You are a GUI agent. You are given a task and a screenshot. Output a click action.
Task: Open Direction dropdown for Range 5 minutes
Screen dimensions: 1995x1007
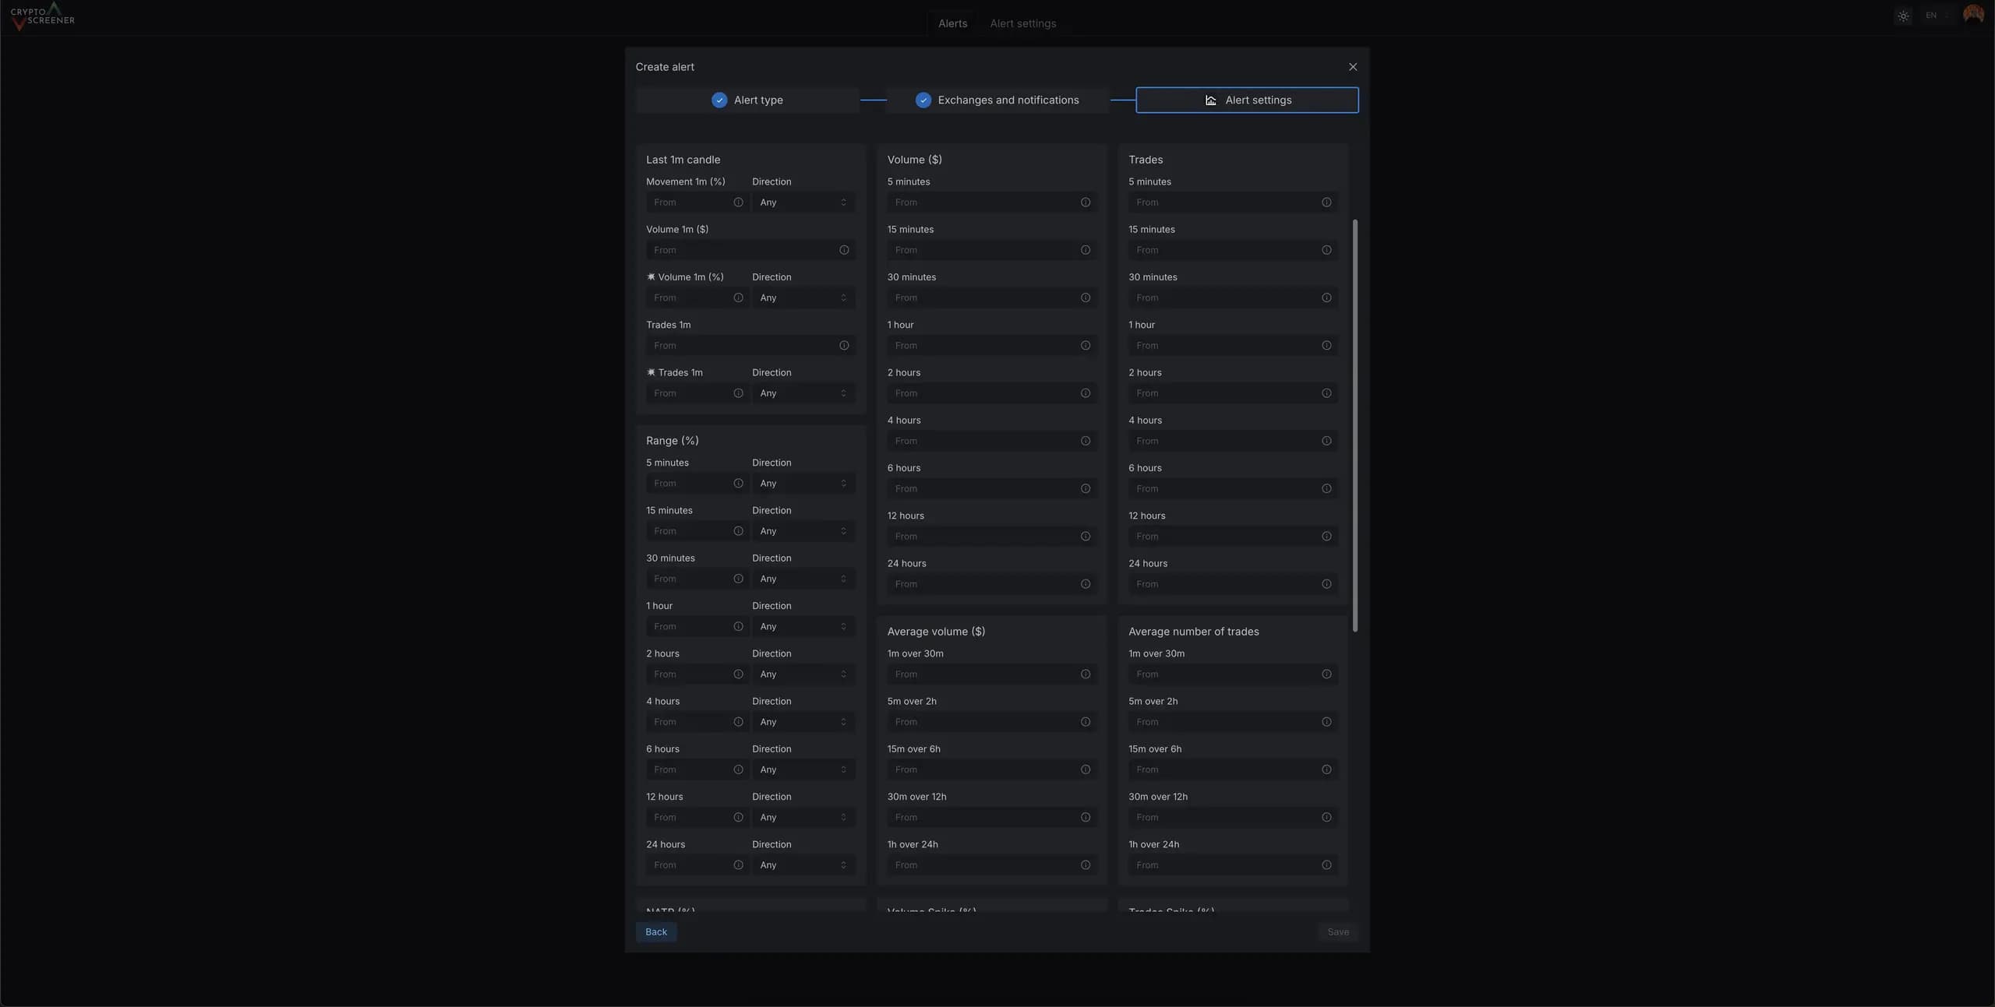(x=803, y=484)
